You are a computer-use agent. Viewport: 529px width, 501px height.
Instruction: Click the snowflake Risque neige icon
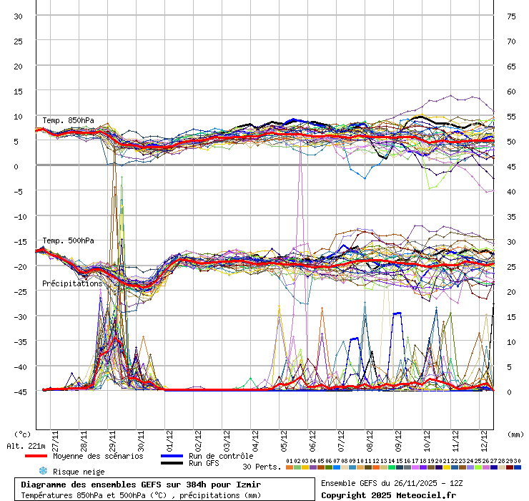[x=43, y=471]
